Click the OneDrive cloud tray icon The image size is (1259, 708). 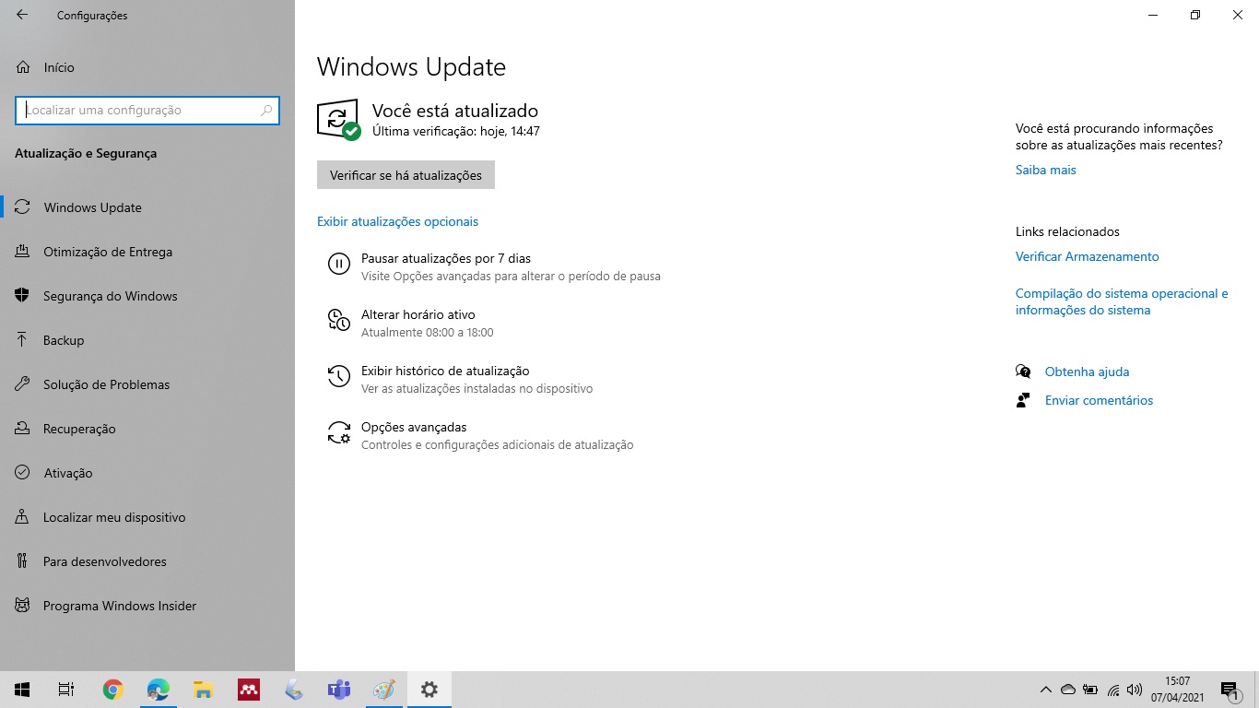click(1068, 690)
